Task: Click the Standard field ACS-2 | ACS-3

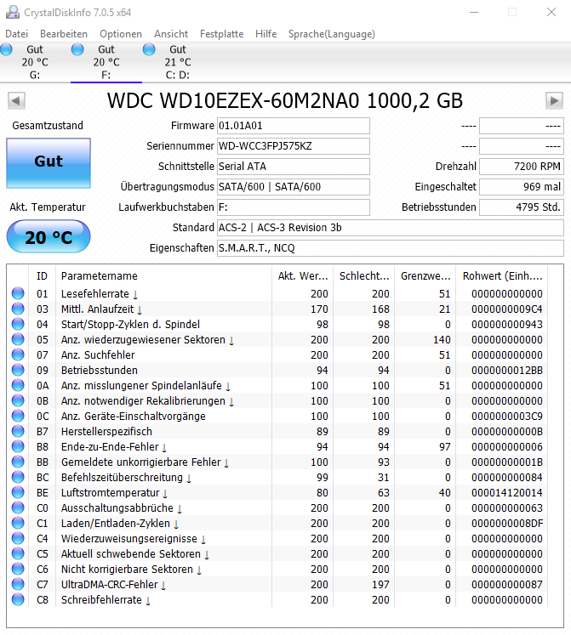Action: click(x=391, y=228)
